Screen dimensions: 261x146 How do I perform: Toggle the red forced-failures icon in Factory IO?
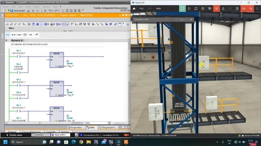point(217,9)
